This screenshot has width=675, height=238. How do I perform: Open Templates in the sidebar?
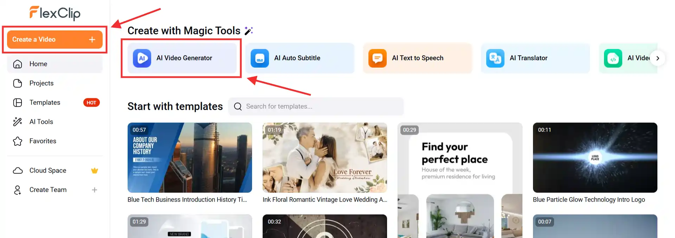point(54,102)
